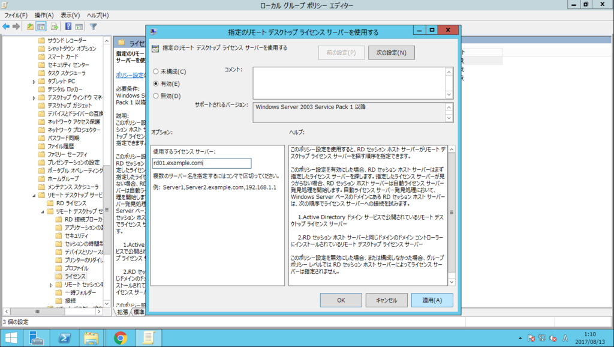614x347 pixels.
Task: Open the filter settings via funnel icon
Action: point(92,26)
